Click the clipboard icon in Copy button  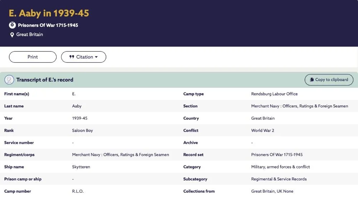click(312, 80)
